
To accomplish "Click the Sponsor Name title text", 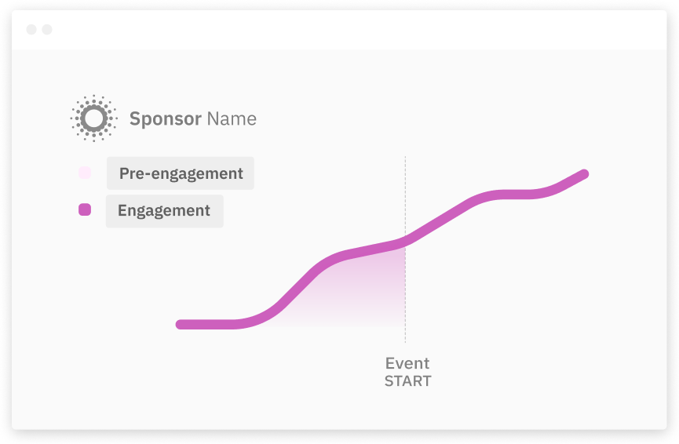I will 192,118.
